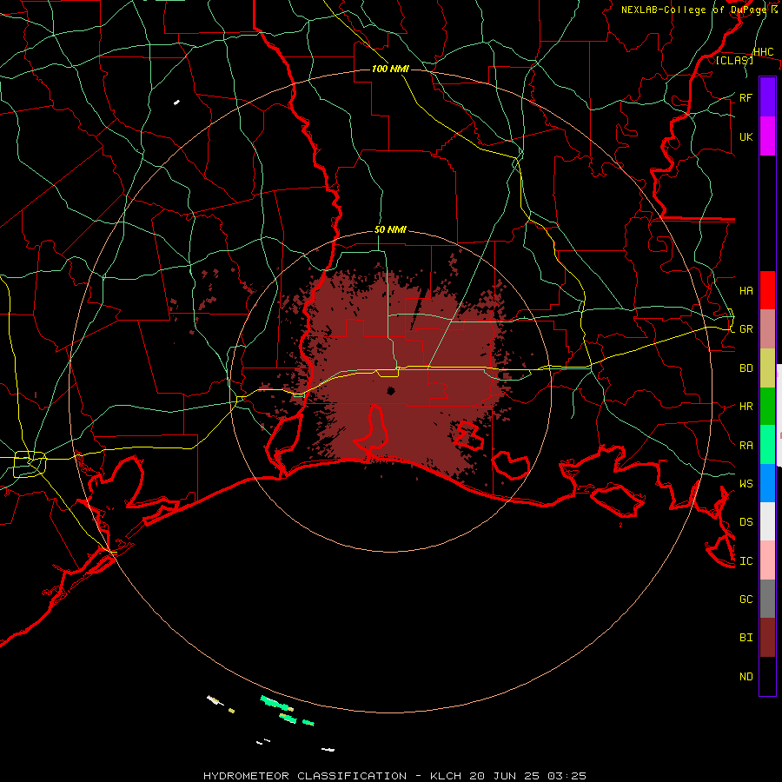
Task: Click the HR green legend swatch
Action: point(767,407)
